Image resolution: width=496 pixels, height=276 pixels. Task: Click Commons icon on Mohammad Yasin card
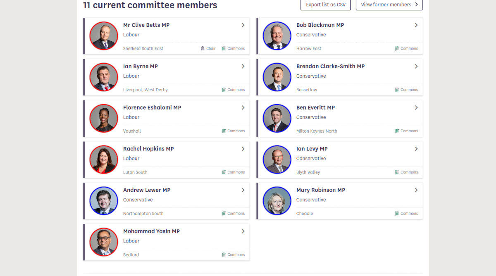(224, 255)
